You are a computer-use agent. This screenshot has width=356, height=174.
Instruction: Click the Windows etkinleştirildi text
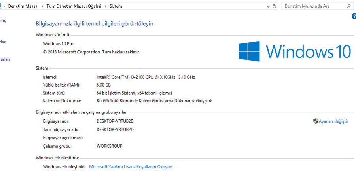tap(64, 167)
